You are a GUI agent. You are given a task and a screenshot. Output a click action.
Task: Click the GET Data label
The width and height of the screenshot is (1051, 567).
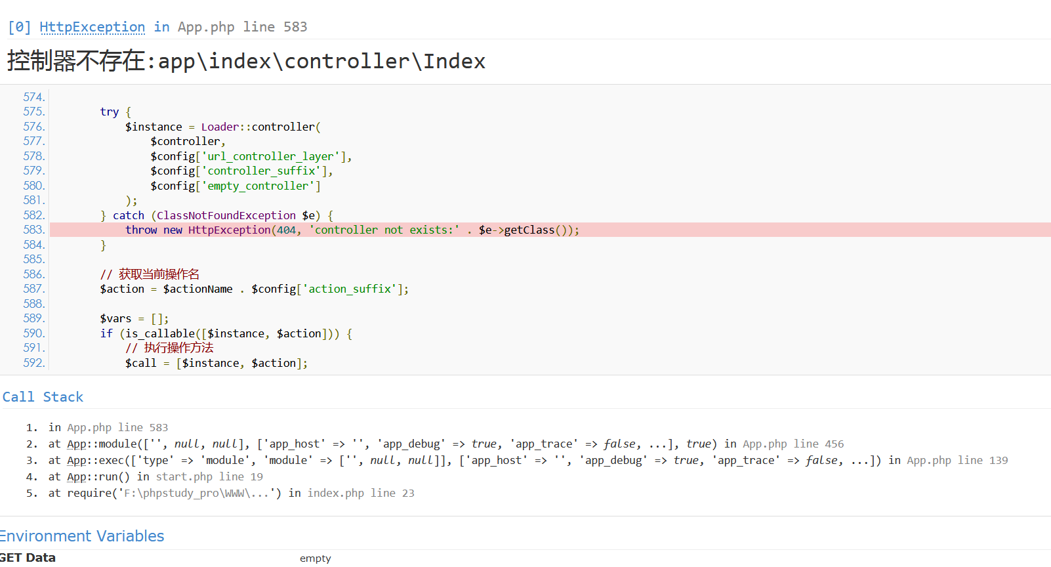click(28, 558)
